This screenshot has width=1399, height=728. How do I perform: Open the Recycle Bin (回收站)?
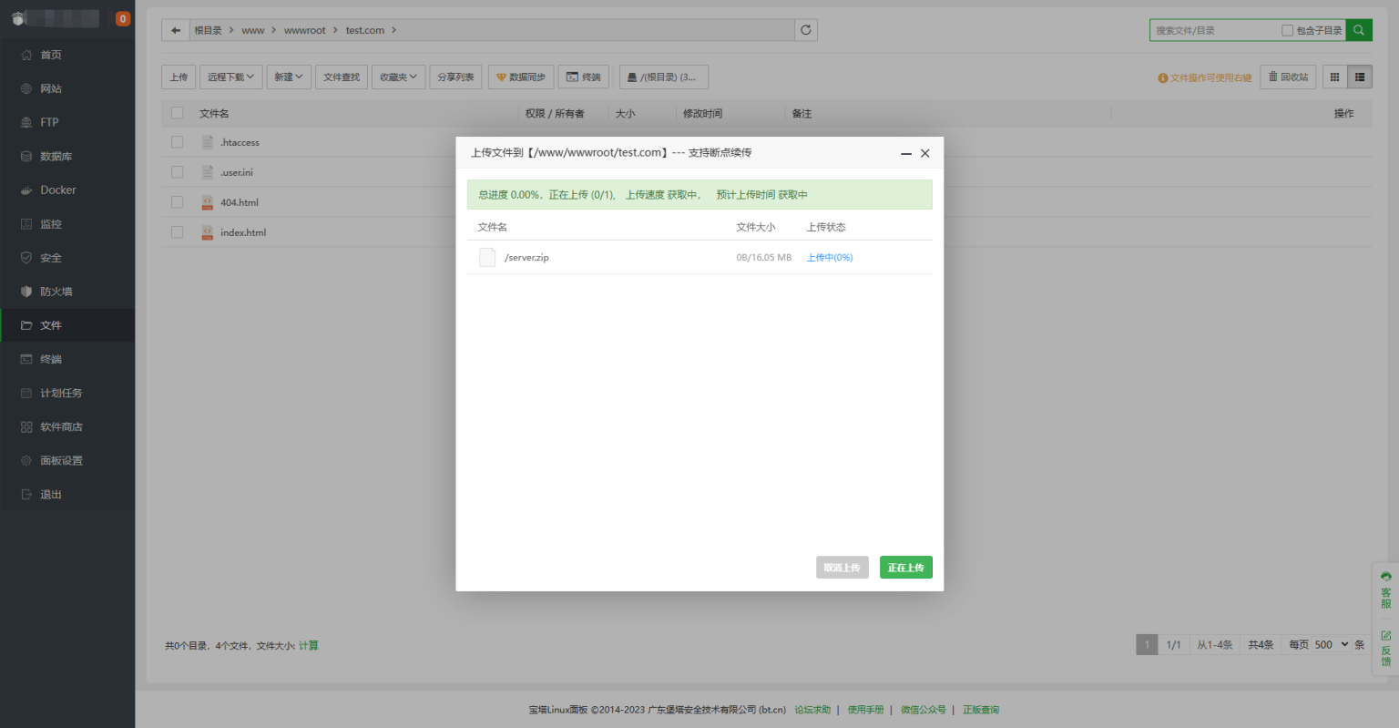(1288, 77)
